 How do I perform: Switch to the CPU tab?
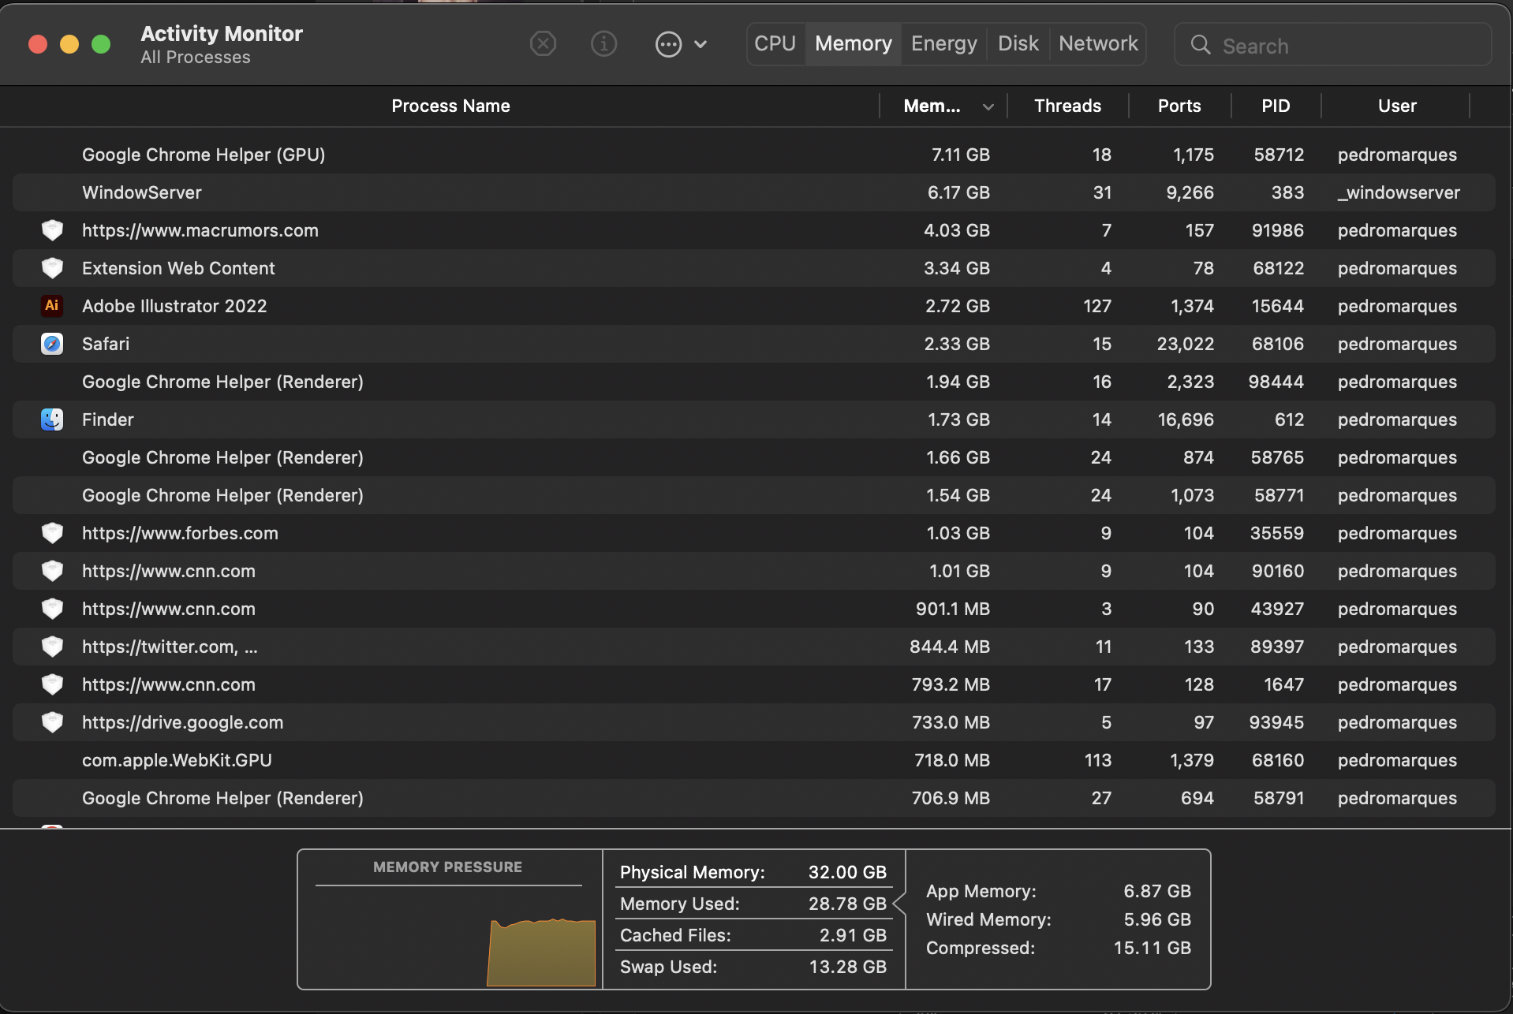click(x=775, y=43)
